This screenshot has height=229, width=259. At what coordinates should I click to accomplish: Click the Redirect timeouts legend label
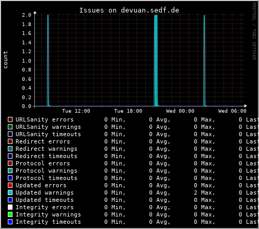click(x=46, y=156)
